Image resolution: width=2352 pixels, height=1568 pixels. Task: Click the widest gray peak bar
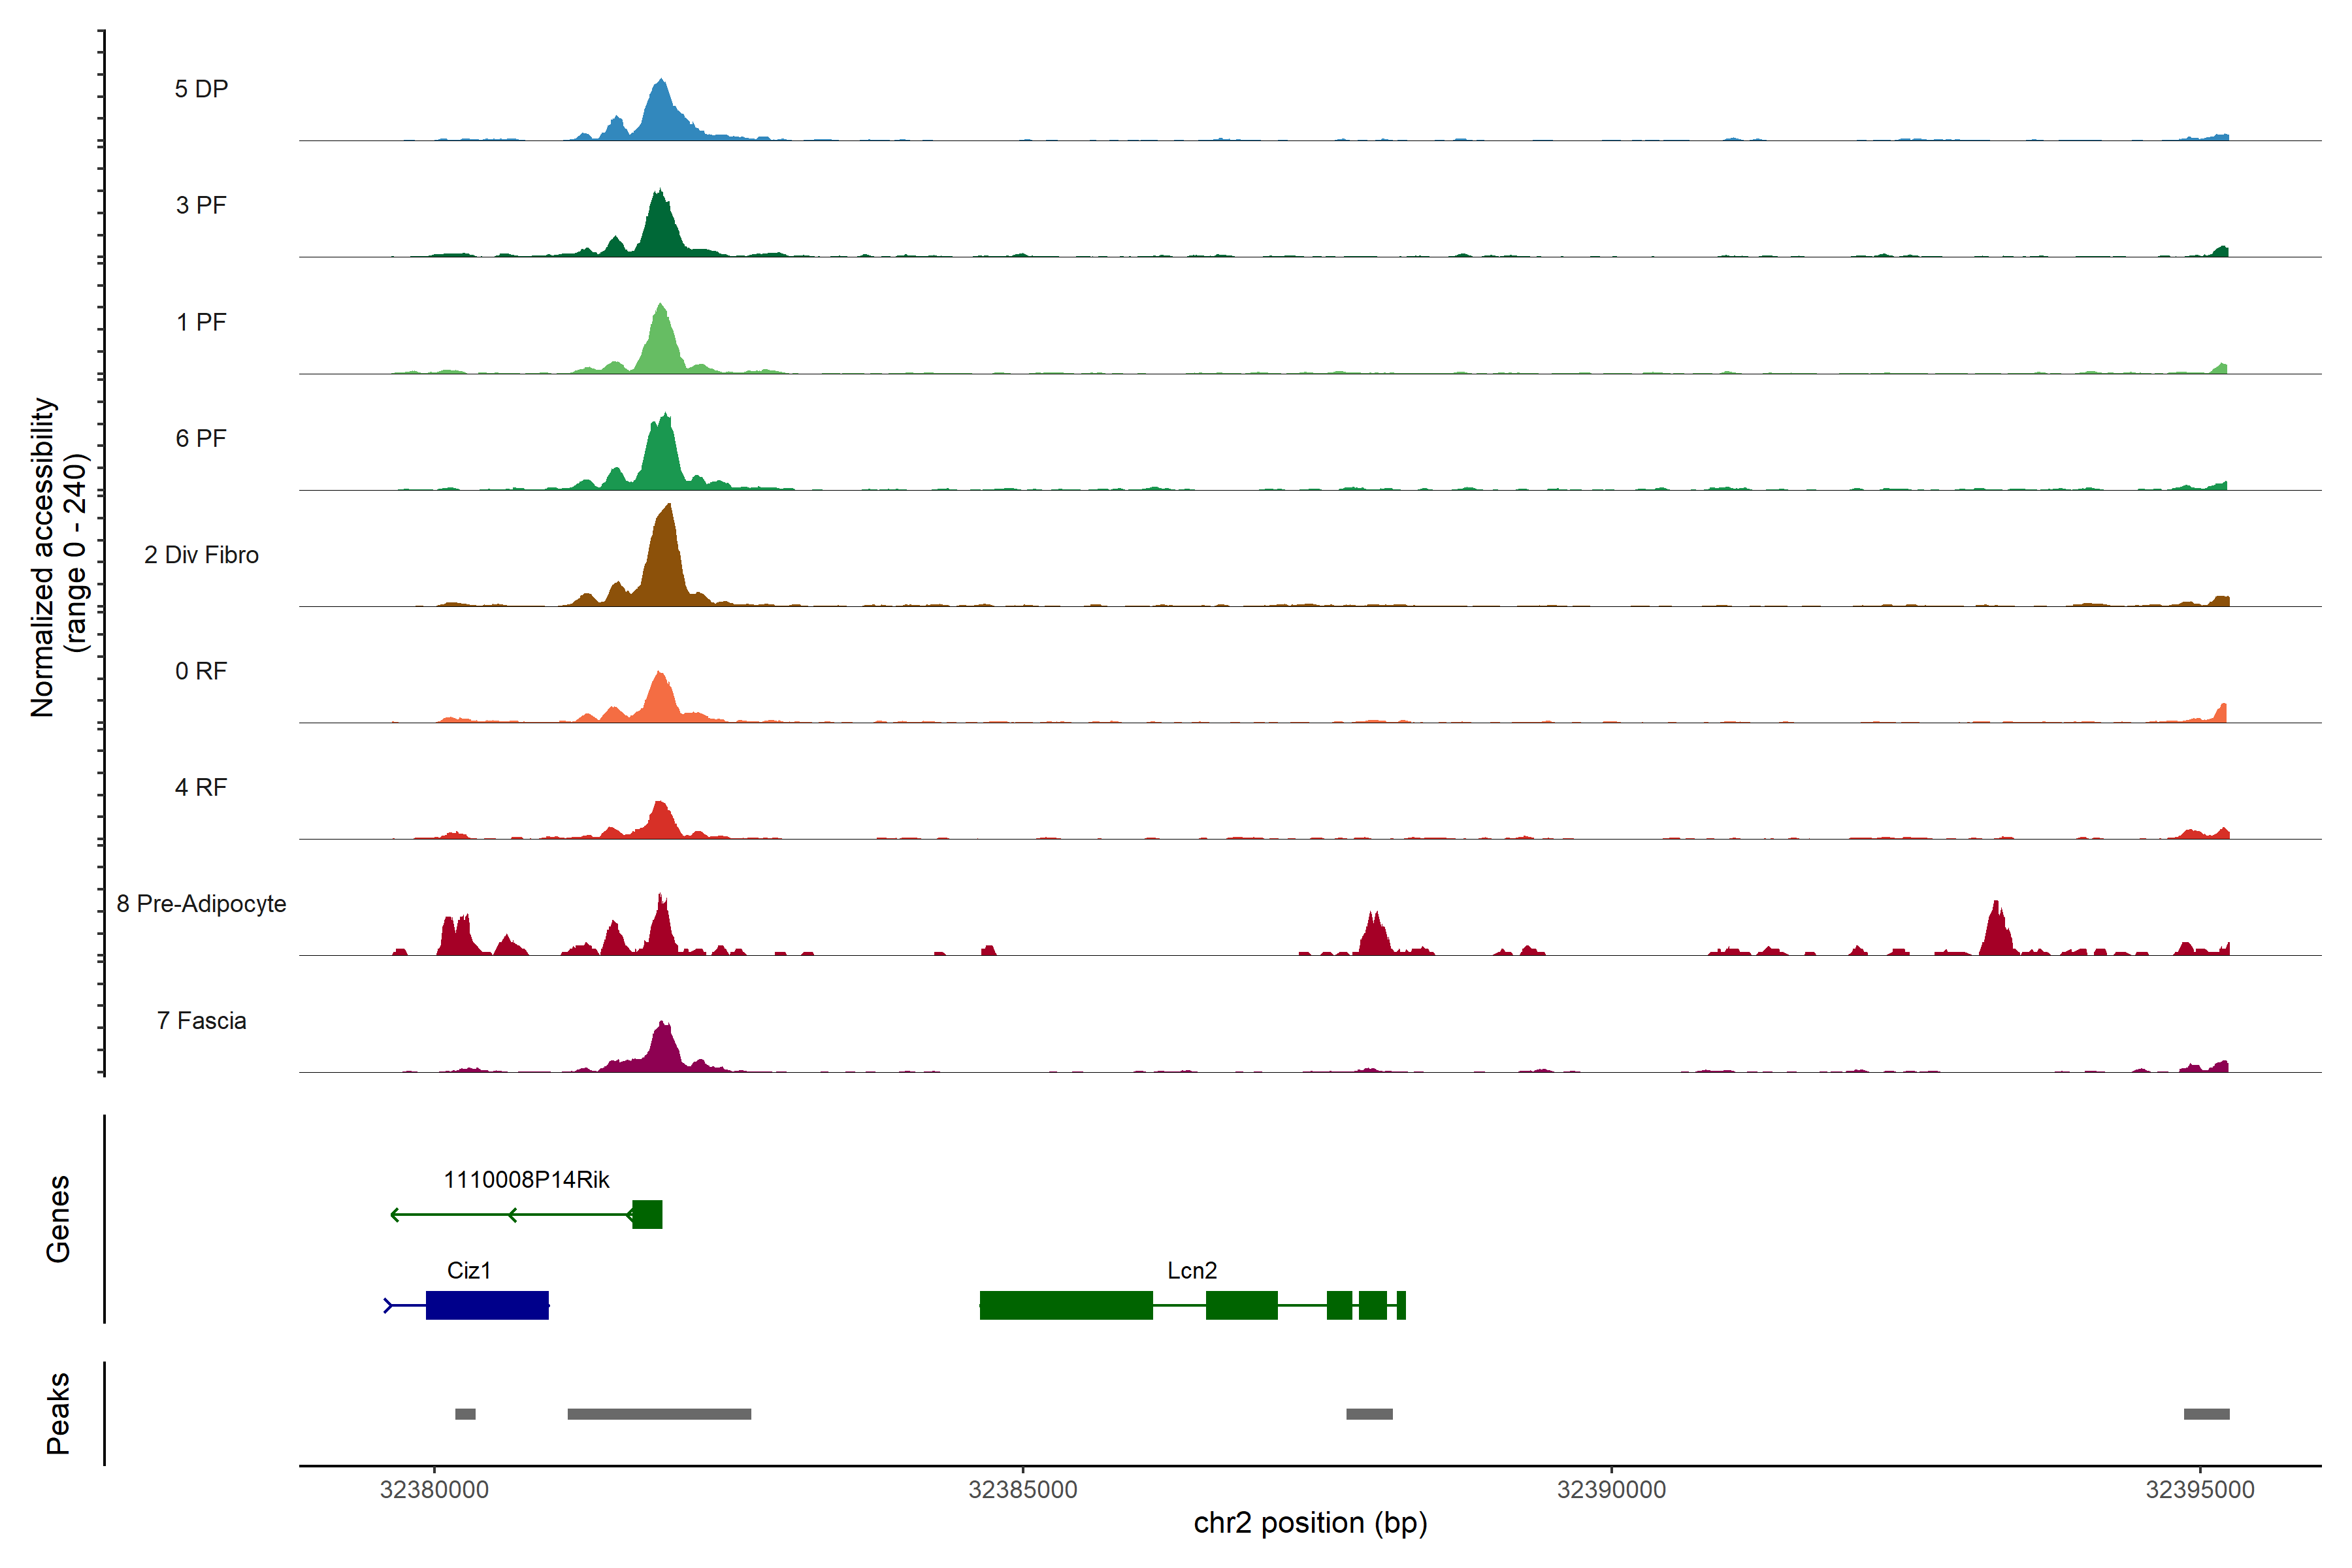coord(659,1414)
